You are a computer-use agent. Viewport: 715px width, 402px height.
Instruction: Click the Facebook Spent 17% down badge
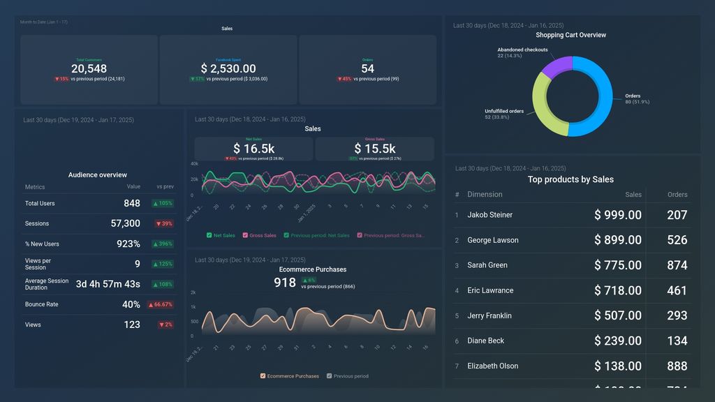[197, 79]
